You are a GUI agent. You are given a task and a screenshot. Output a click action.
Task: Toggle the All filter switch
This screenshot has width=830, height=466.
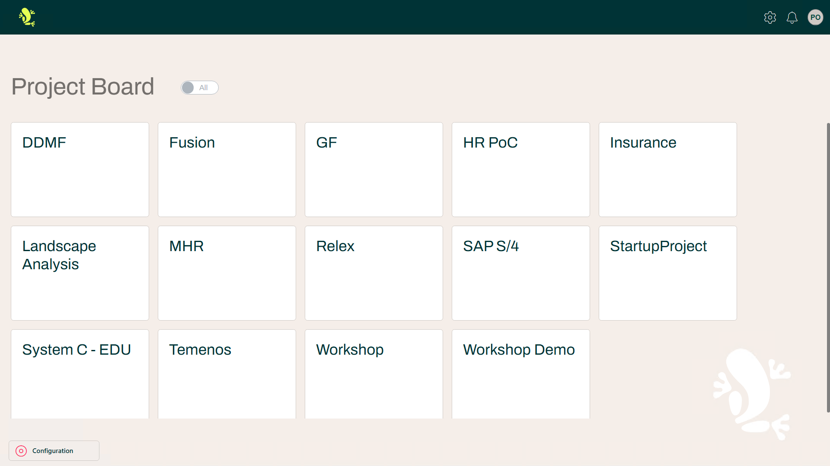(199, 87)
